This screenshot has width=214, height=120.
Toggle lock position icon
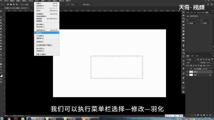(x=196, y=66)
